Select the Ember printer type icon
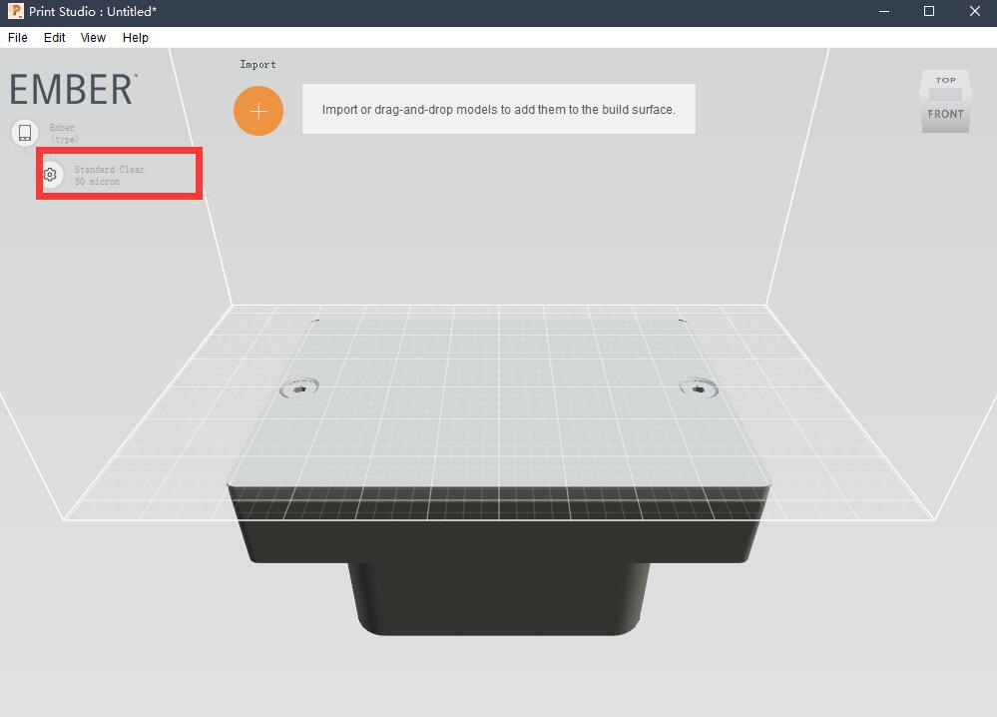This screenshot has width=997, height=717. coord(25,132)
